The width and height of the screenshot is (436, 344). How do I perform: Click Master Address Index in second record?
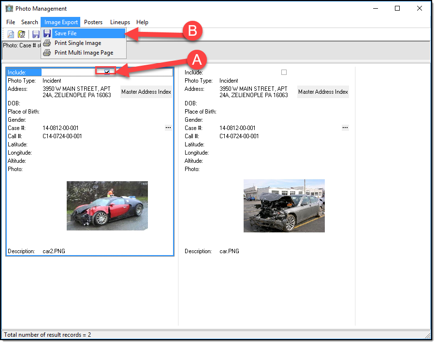[x=323, y=92]
